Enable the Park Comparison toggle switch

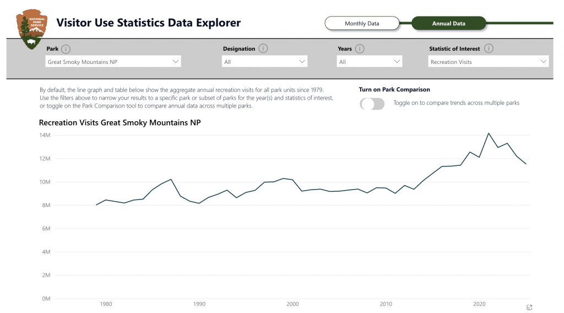[372, 104]
